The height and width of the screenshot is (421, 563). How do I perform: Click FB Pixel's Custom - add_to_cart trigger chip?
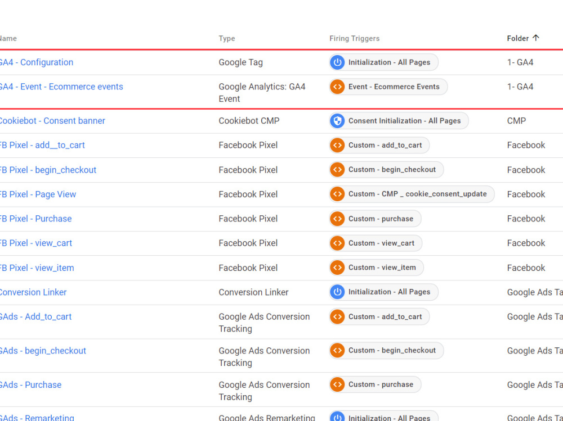tap(379, 145)
